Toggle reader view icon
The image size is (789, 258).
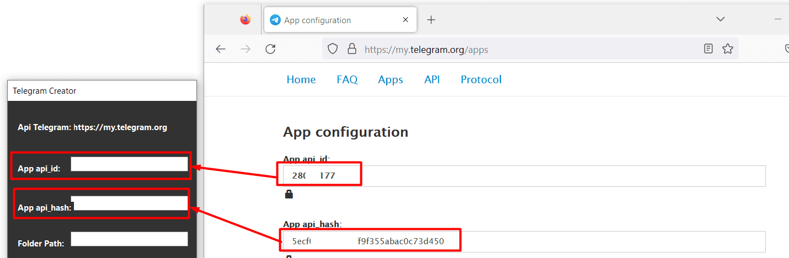tap(708, 49)
